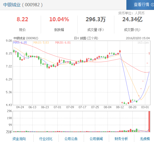Click the MA30: 6.81 legend
Screen dimensions: 154x142
click(x=63, y=43)
